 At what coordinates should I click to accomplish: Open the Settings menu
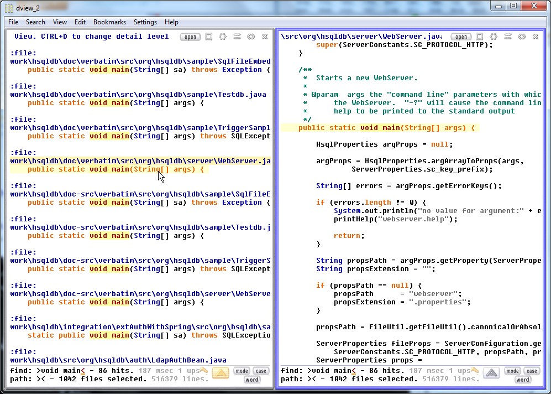click(x=145, y=22)
